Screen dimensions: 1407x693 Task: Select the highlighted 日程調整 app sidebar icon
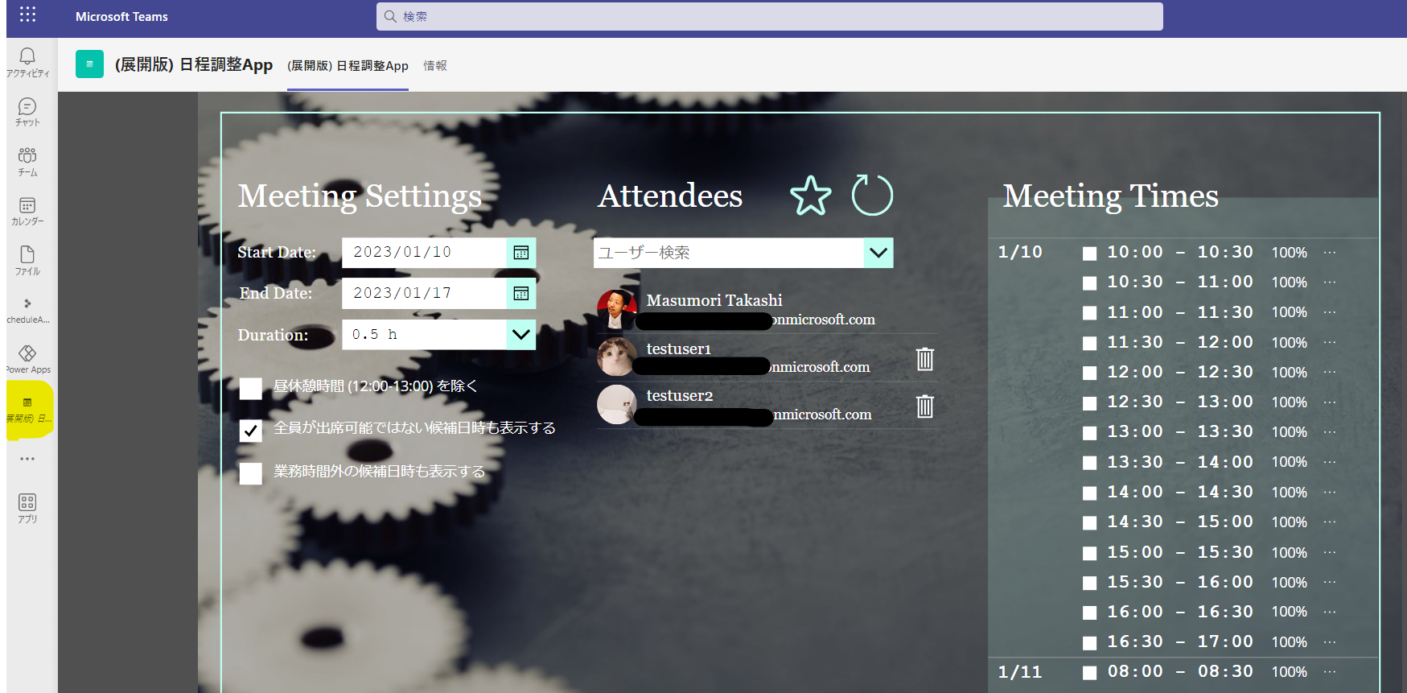click(29, 409)
